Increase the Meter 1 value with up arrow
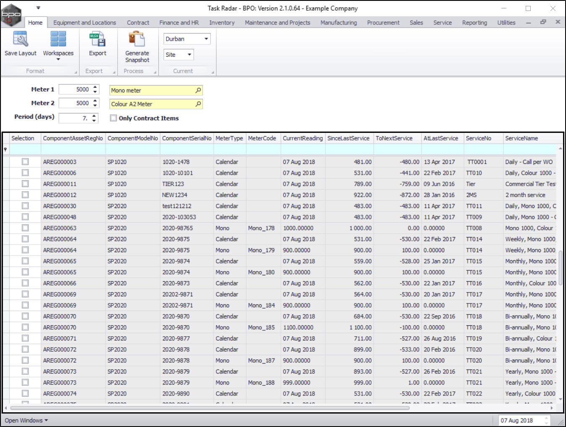 coord(95,87)
